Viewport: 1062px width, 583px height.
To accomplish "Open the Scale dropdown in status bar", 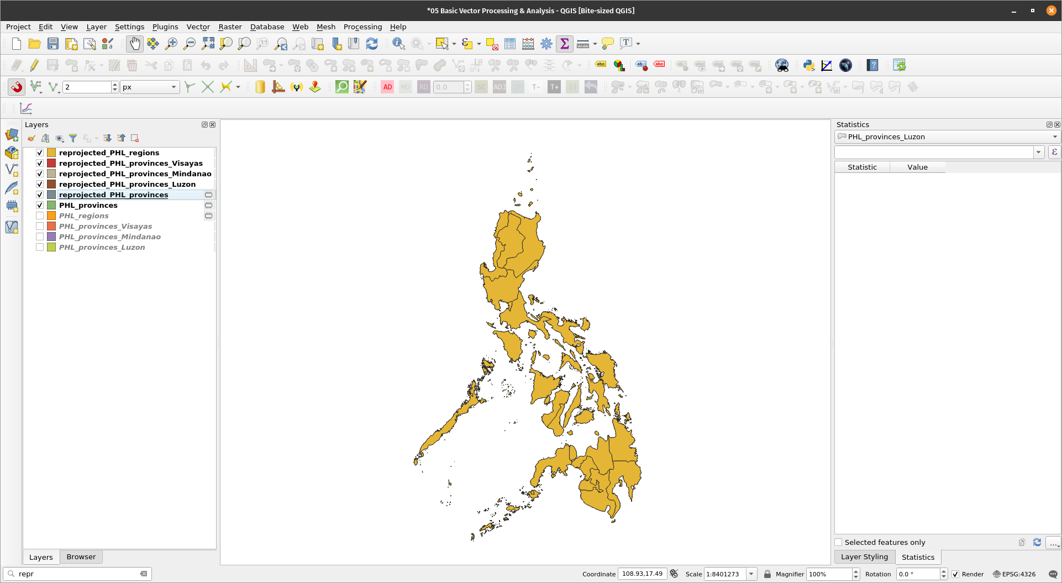I will tap(751, 574).
